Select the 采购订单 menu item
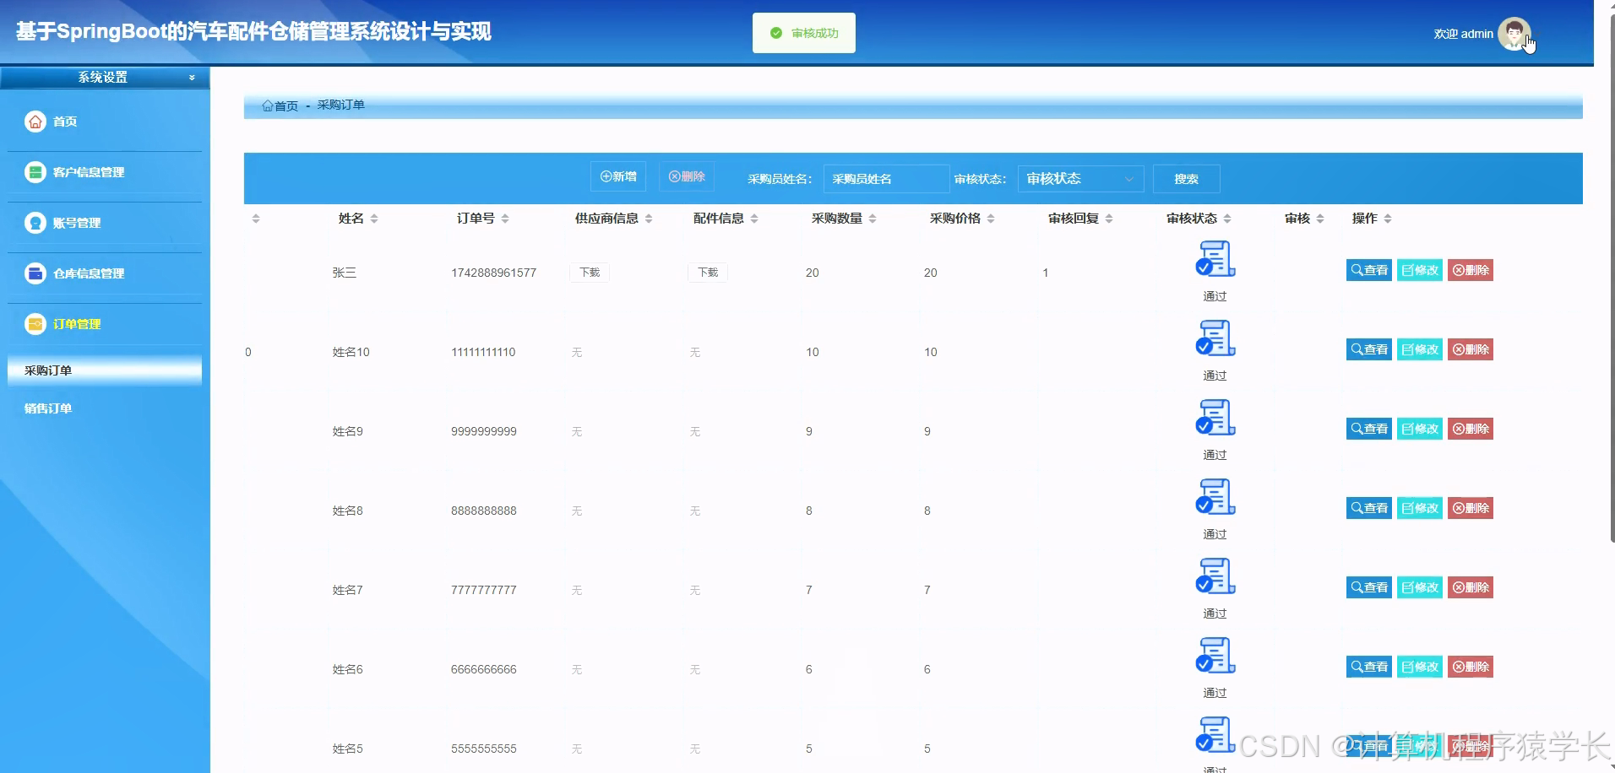 click(x=47, y=370)
